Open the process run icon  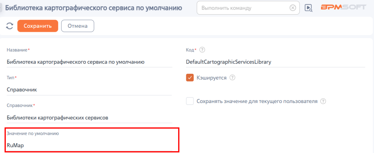(x=309, y=8)
